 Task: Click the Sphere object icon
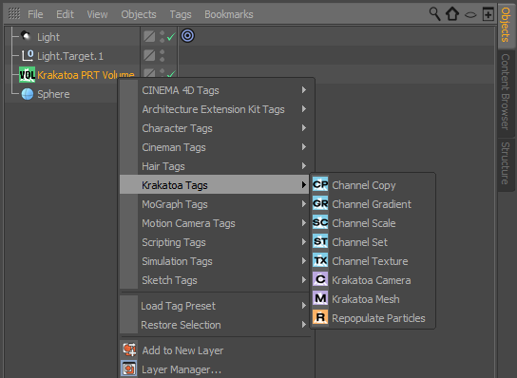click(28, 94)
